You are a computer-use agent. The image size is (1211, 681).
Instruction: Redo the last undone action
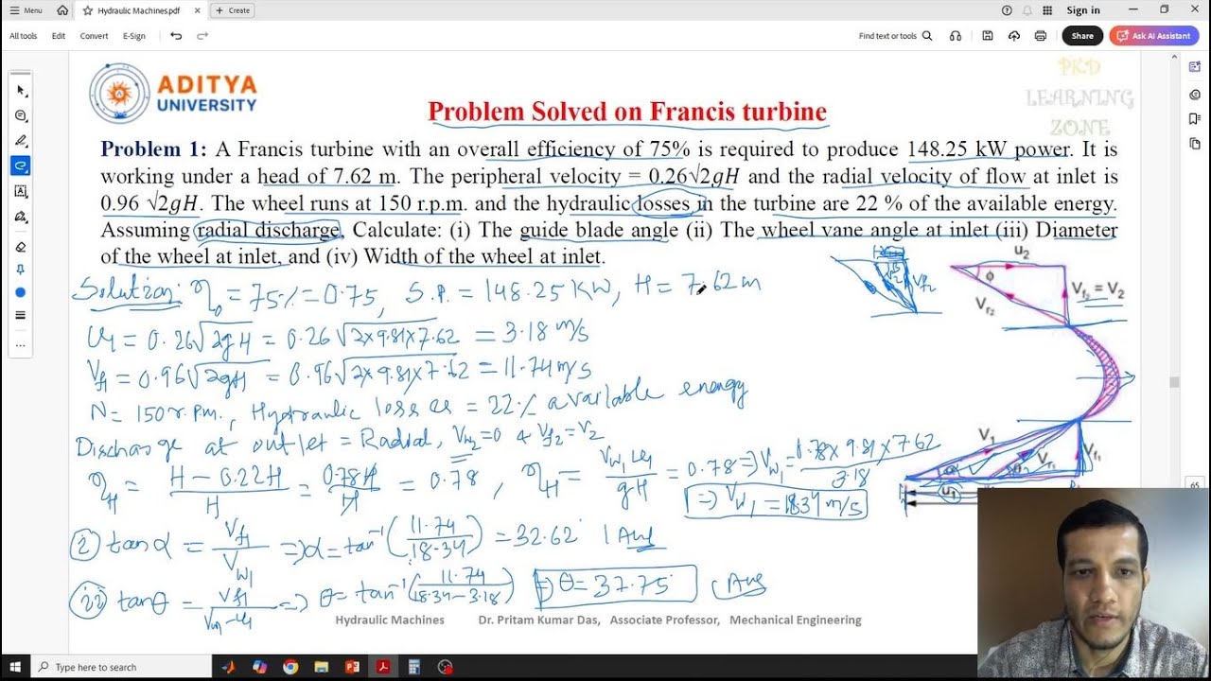(x=202, y=36)
